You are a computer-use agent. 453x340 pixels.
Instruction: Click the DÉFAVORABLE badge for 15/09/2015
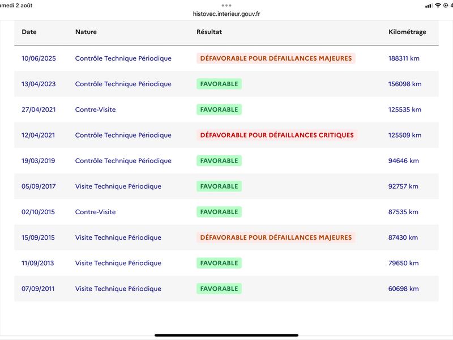click(276, 237)
